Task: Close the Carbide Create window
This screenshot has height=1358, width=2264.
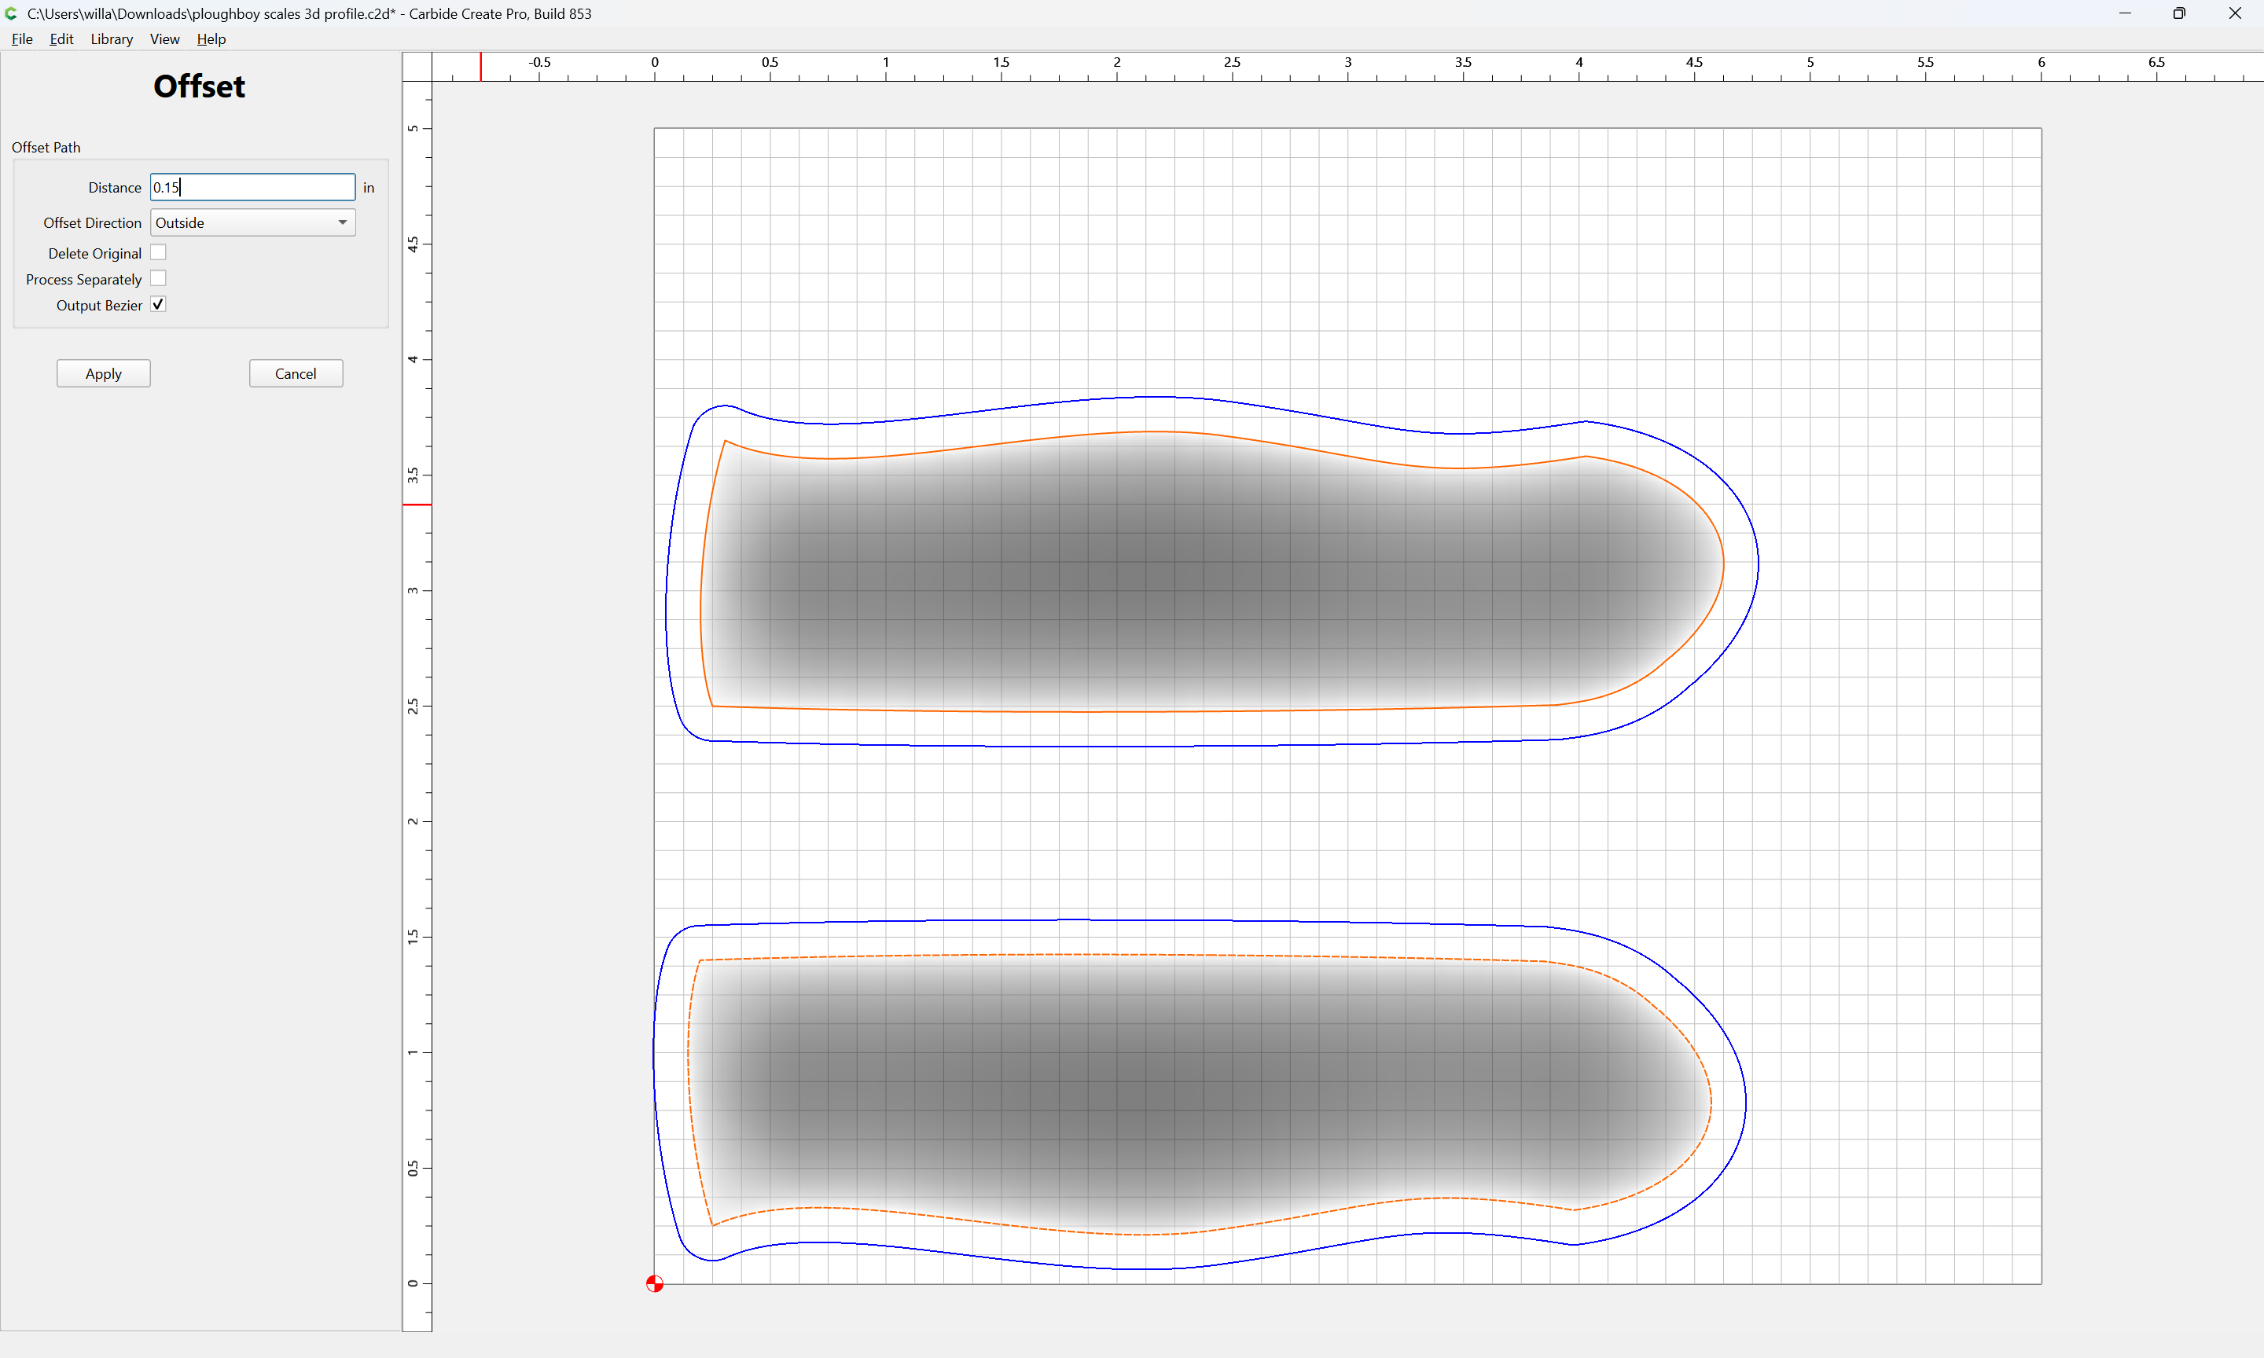Action: click(x=2235, y=13)
